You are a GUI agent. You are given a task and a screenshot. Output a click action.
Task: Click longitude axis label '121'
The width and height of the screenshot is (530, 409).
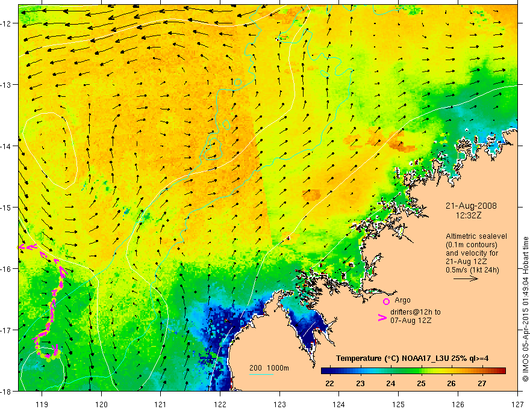[161, 404]
